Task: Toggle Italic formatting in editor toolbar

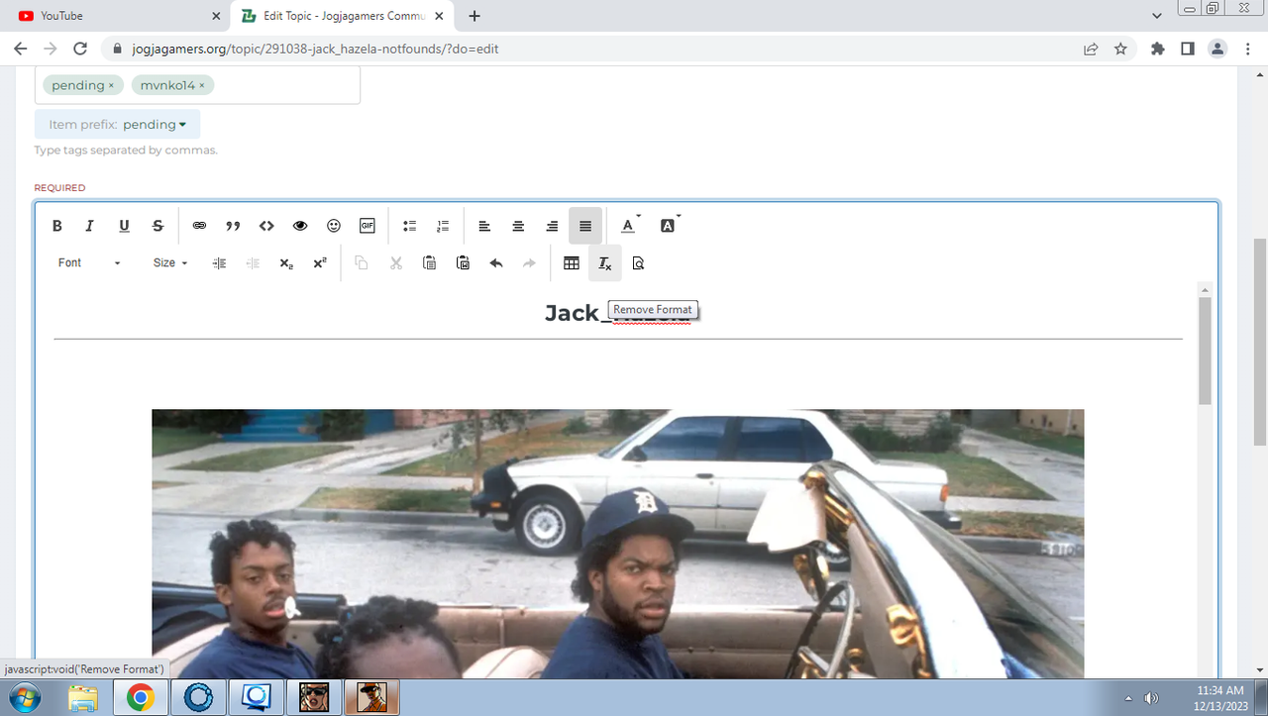Action: (90, 226)
